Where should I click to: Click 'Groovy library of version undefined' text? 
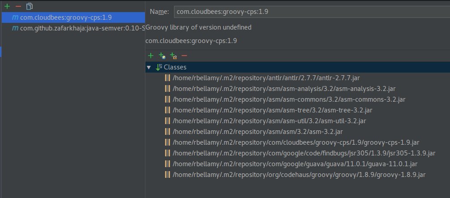(x=199, y=28)
